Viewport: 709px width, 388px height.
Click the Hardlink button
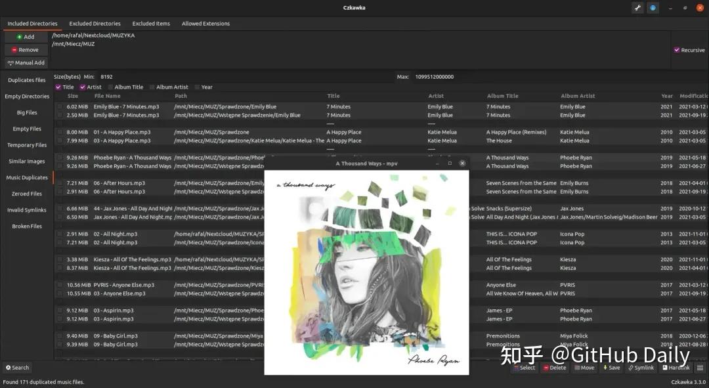coord(676,368)
